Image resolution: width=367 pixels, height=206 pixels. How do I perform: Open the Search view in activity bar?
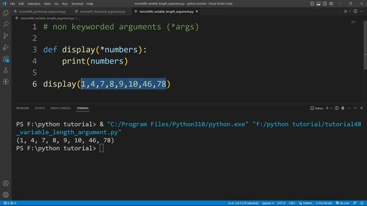coord(6,24)
